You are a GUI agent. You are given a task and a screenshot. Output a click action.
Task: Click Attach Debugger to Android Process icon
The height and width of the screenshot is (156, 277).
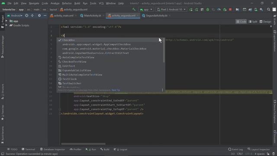tap(225, 10)
